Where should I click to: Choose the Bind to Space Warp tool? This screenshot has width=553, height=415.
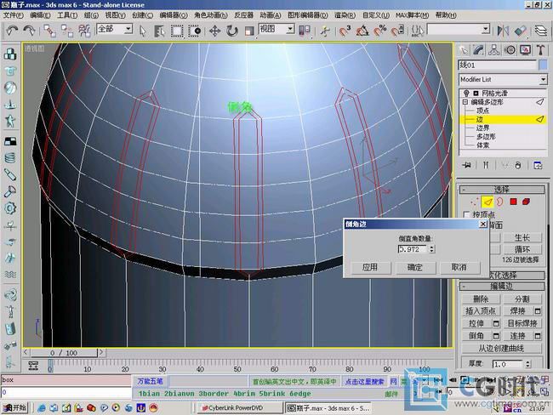coord(84,31)
